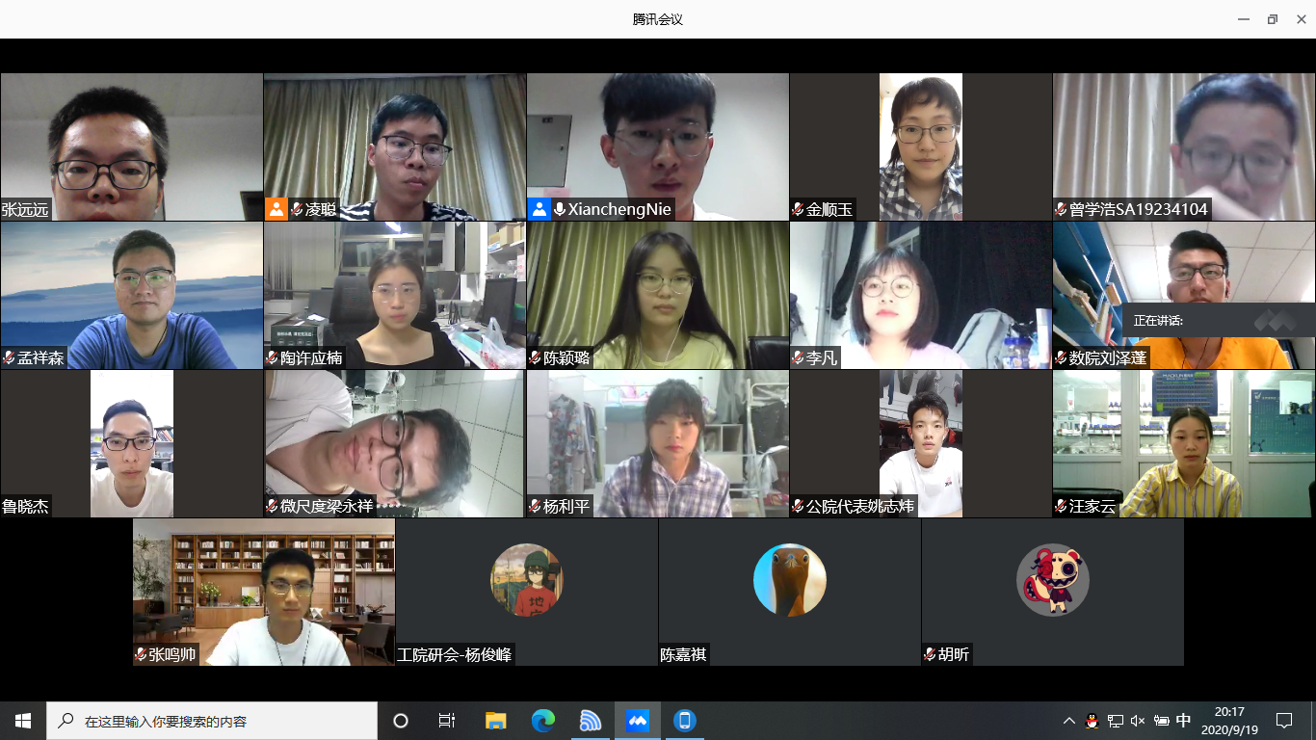
Task: Open the Windows Start menu
Action: click(23, 721)
